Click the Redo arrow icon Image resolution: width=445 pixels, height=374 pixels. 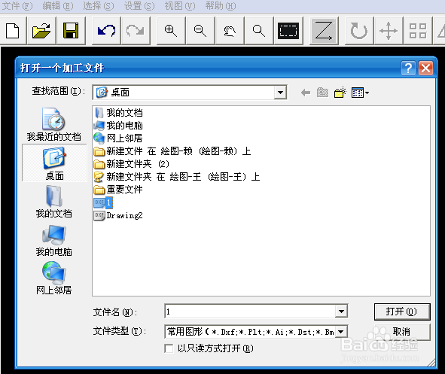coord(136,31)
